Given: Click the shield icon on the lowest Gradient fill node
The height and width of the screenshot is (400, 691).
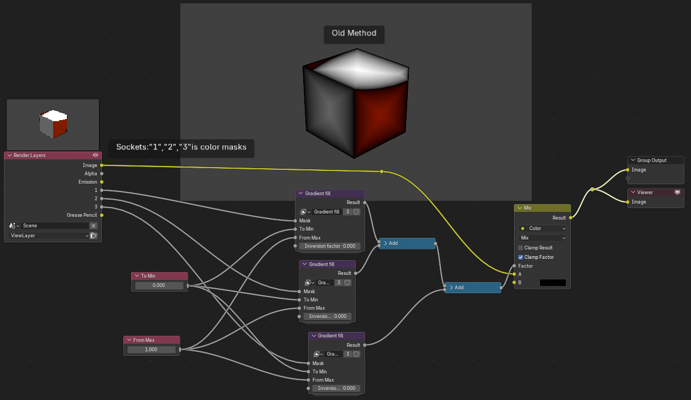Looking at the screenshot, I should pos(356,354).
